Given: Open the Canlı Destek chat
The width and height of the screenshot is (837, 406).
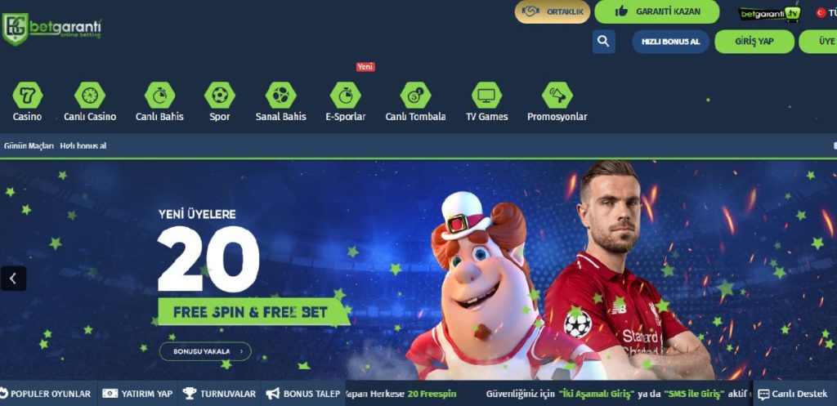Looking at the screenshot, I should pos(794,394).
